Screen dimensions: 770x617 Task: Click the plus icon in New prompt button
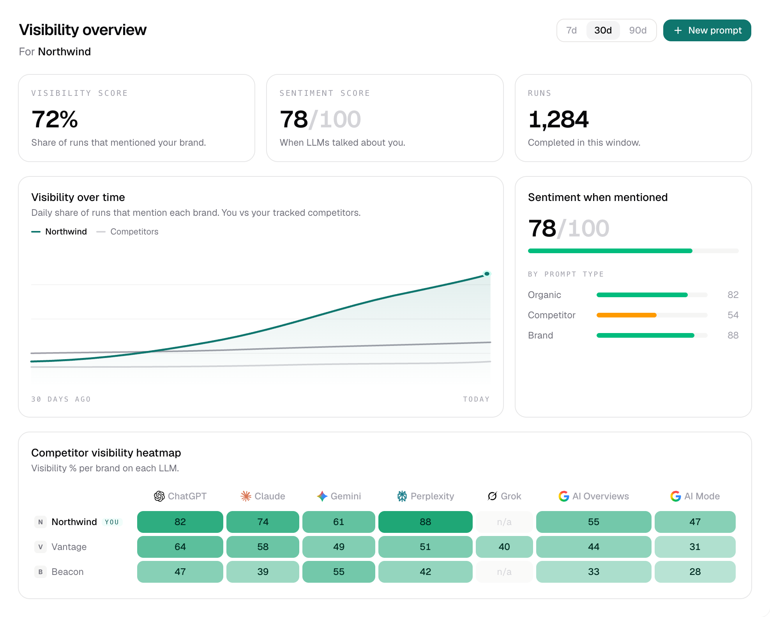pyautogui.click(x=678, y=30)
